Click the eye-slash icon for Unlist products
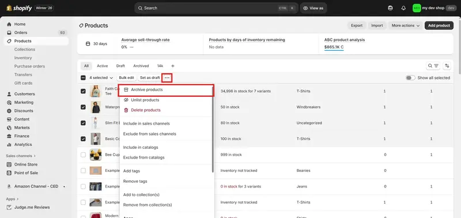Viewport: 461px width, 218px height. click(x=126, y=100)
